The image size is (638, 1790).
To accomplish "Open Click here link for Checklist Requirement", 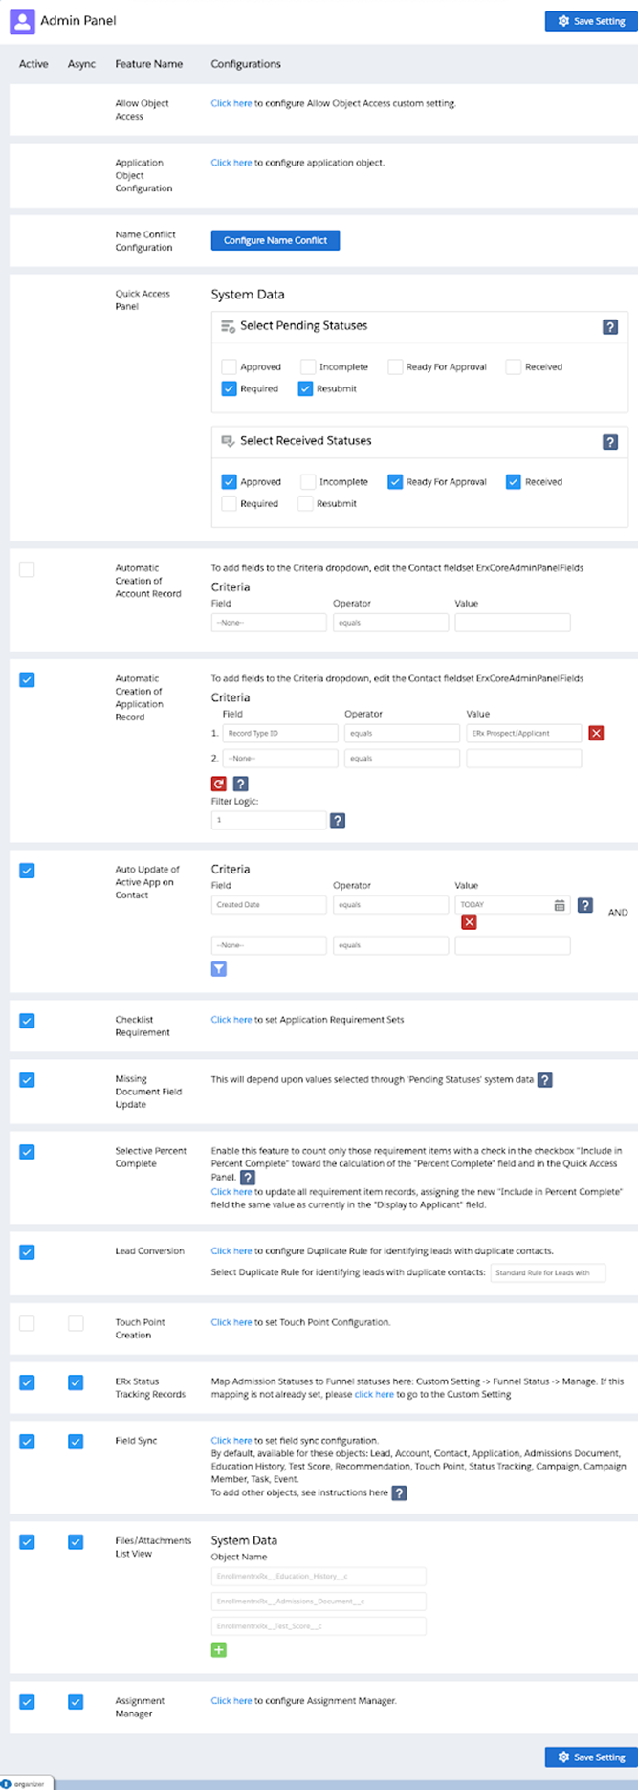I will [231, 1020].
